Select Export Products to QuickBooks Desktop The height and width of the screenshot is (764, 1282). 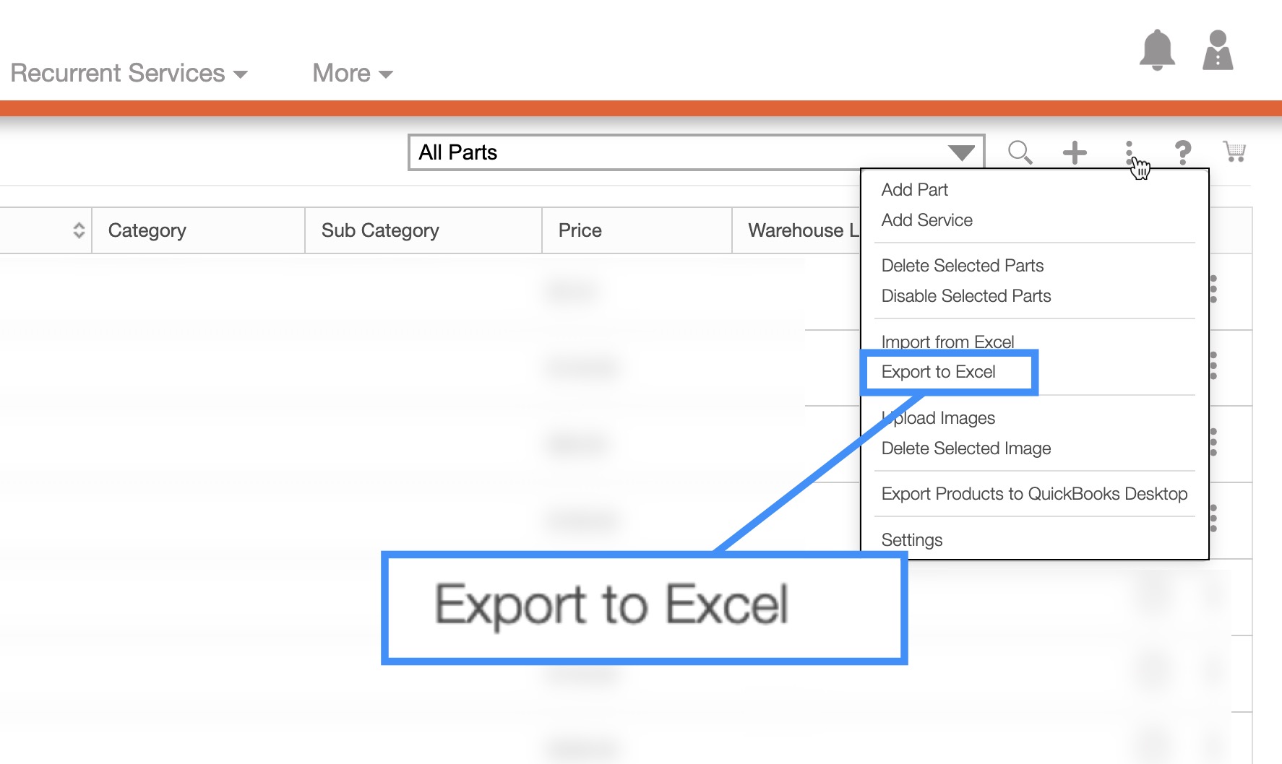(x=1034, y=494)
